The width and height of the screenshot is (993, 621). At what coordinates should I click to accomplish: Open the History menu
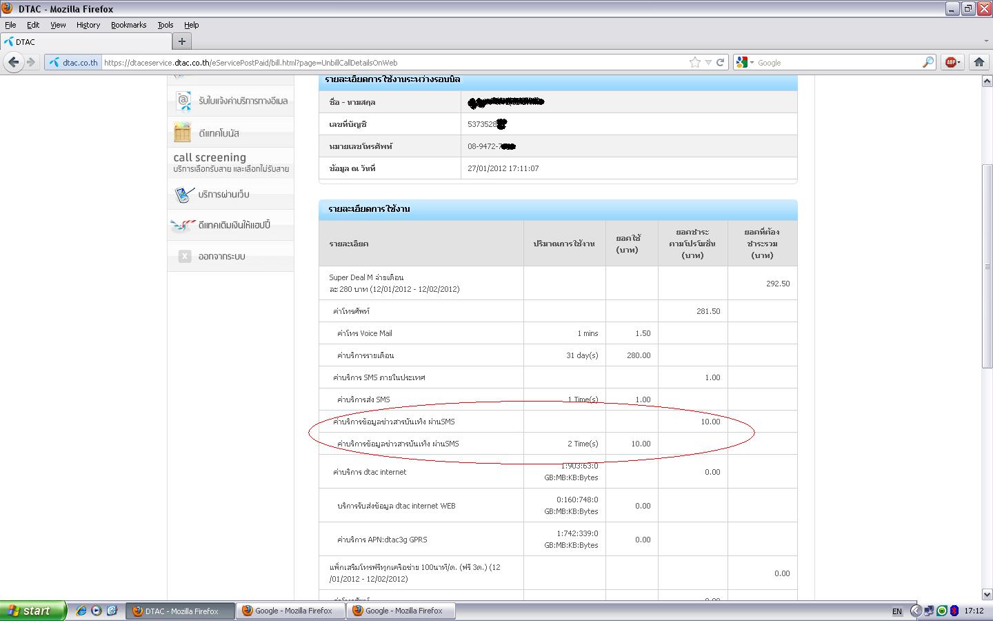[x=88, y=25]
